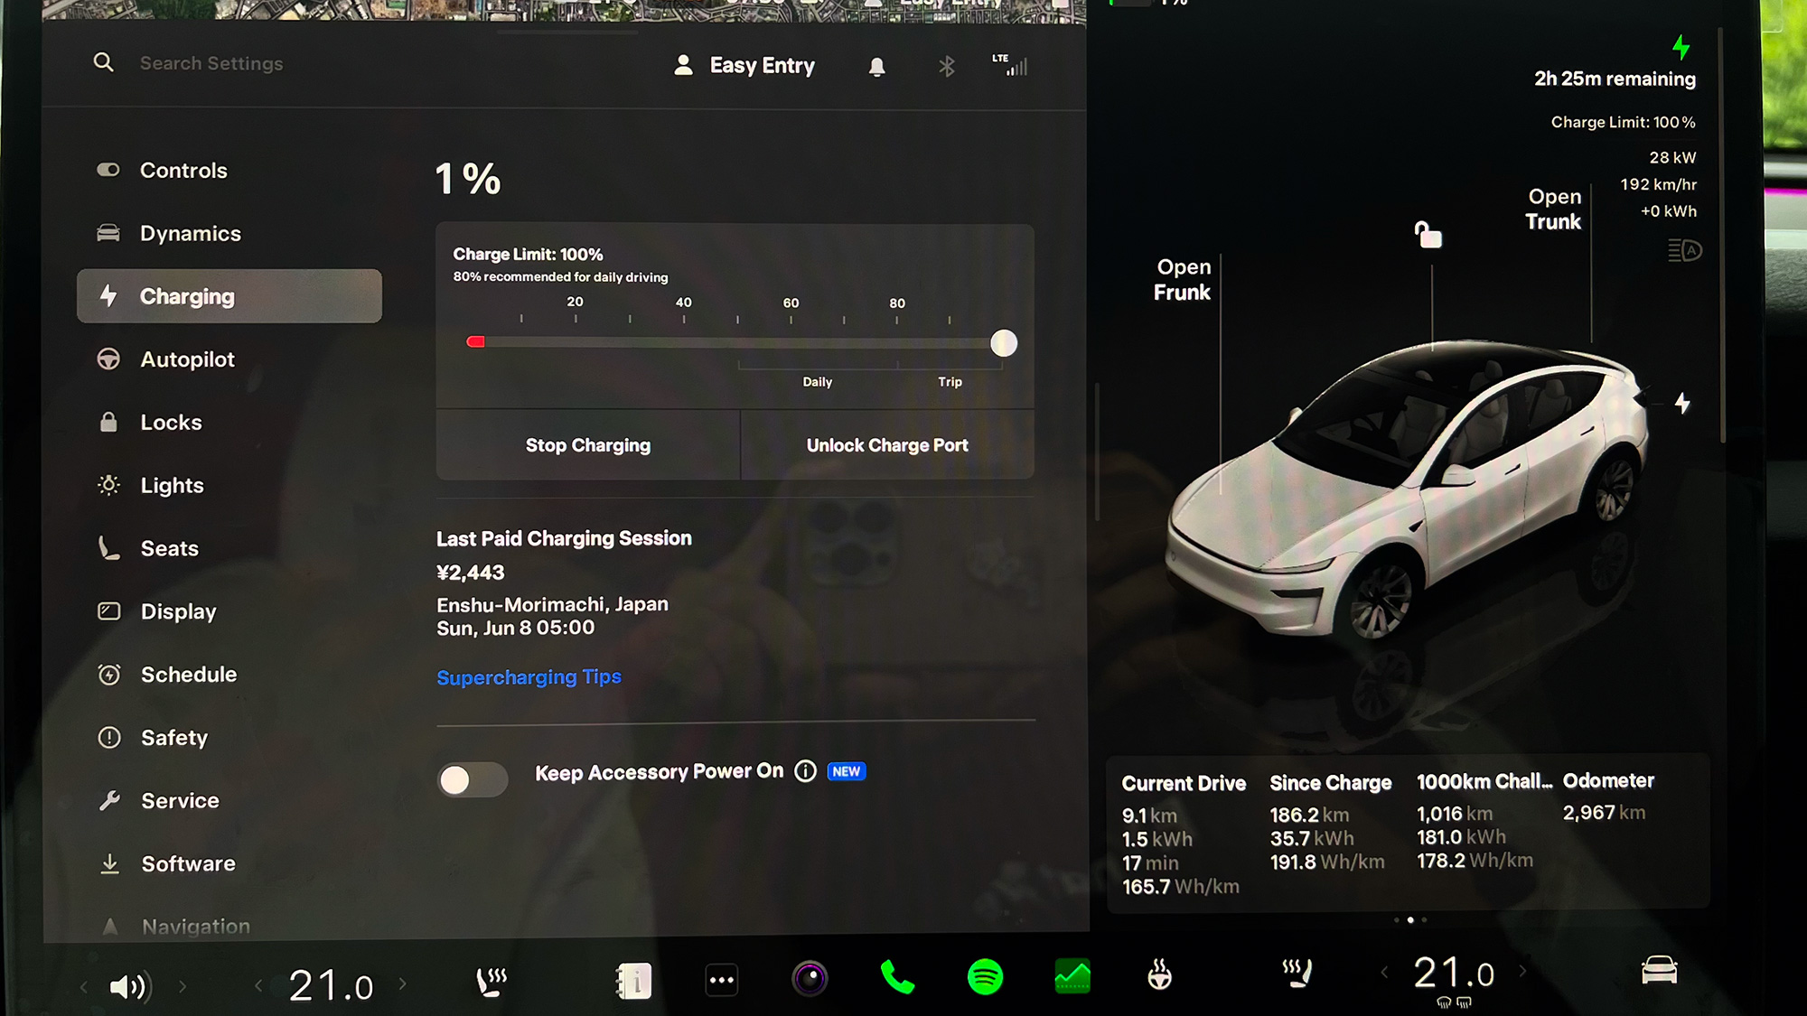Open notifications bell icon
The width and height of the screenshot is (1807, 1016).
tap(876, 67)
